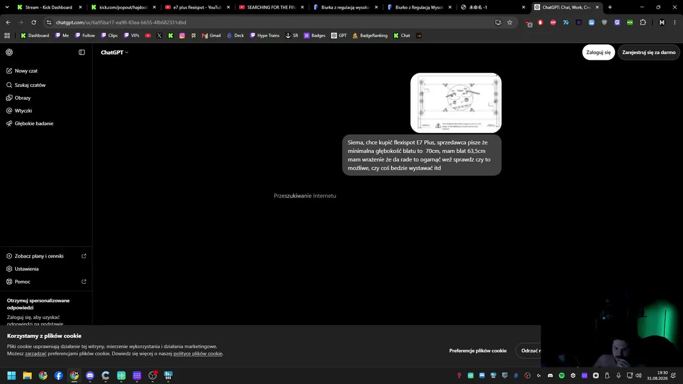Click the ChatGPT logo in sidebar
Screen dimensions: 683x384
click(x=9, y=52)
